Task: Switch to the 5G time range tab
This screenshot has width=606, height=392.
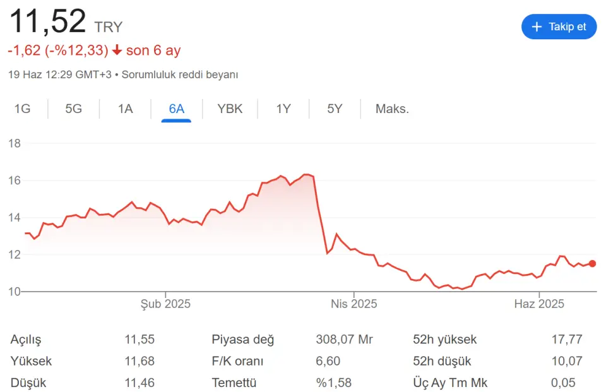Action: tap(73, 109)
